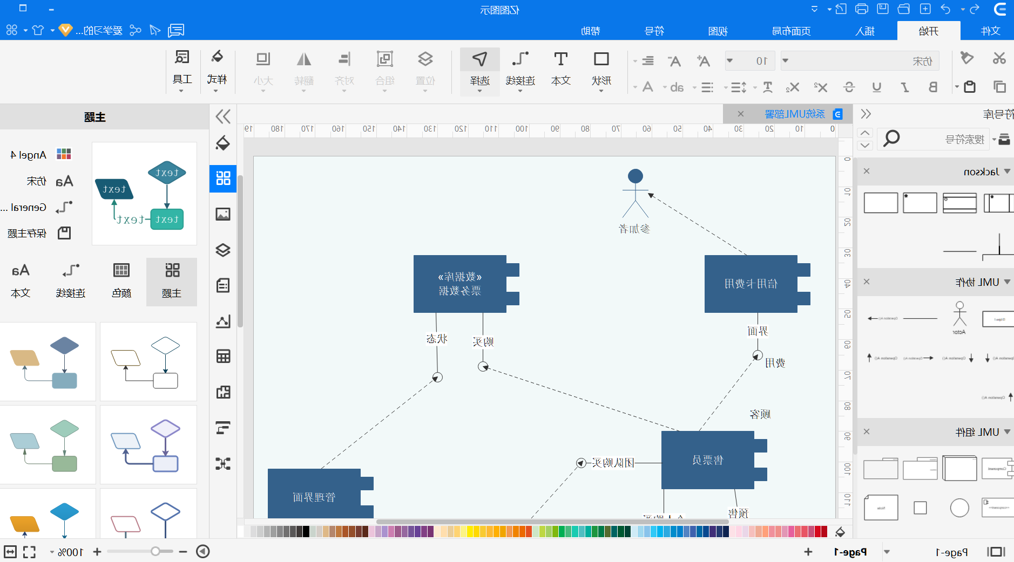
Task: Open the page list dropdown arrow
Action: (887, 552)
